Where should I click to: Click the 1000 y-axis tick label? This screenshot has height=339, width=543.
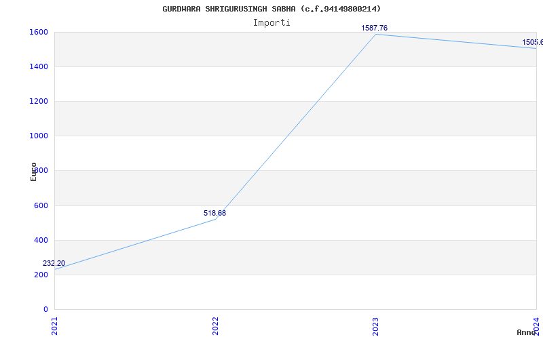pyautogui.click(x=39, y=136)
